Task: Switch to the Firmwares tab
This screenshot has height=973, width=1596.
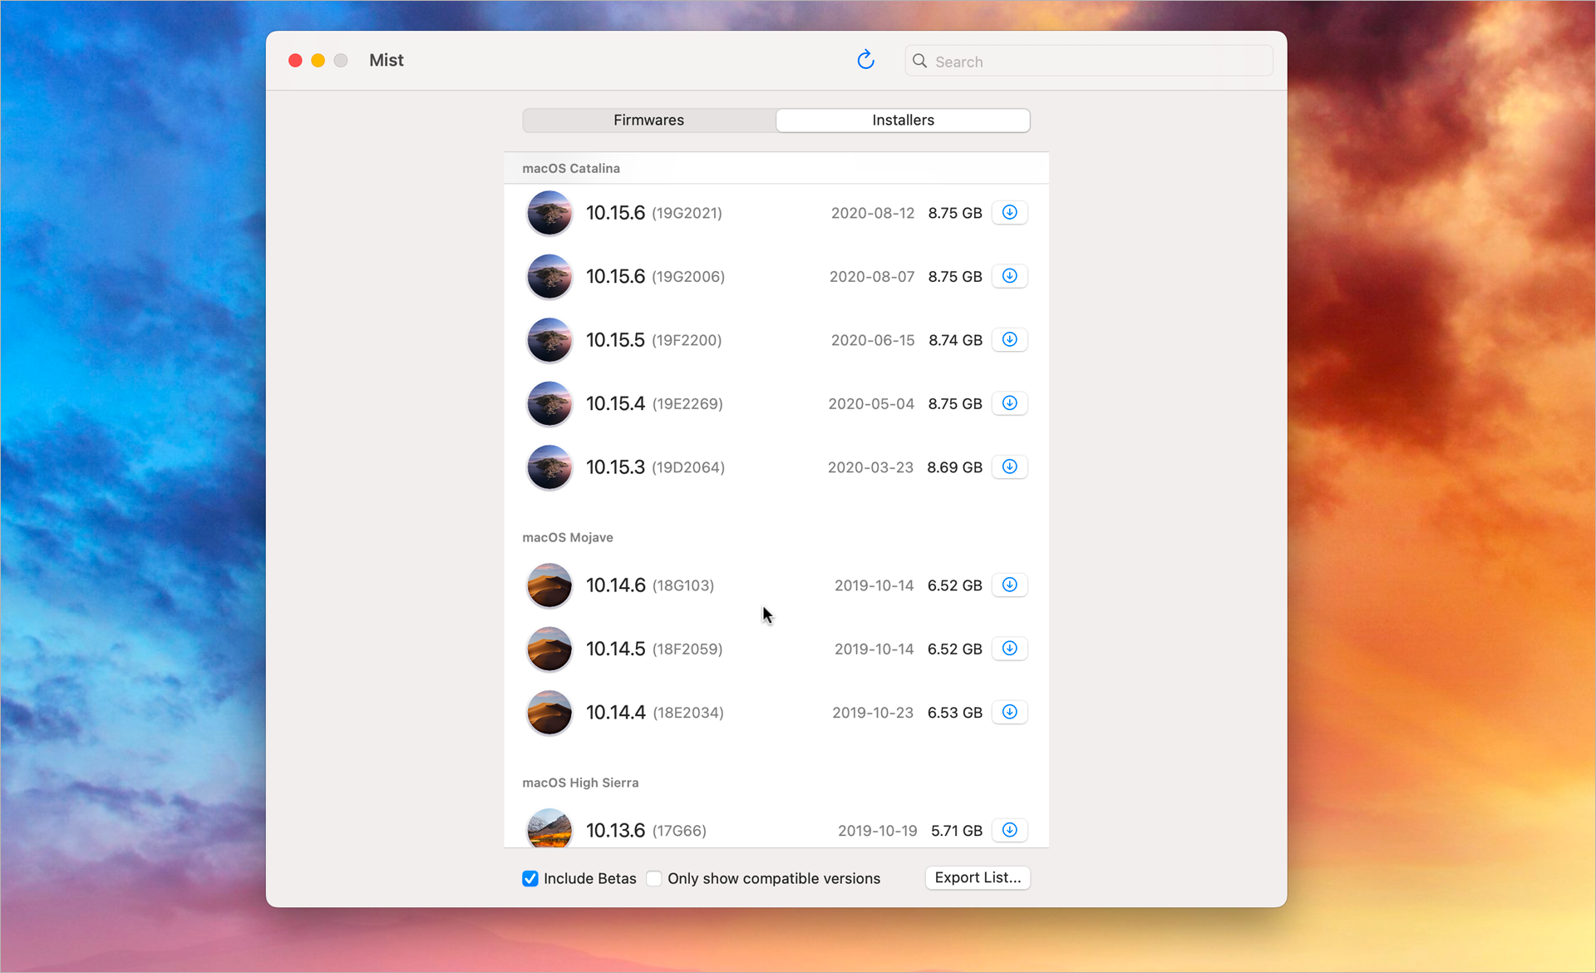Action: [x=648, y=120]
